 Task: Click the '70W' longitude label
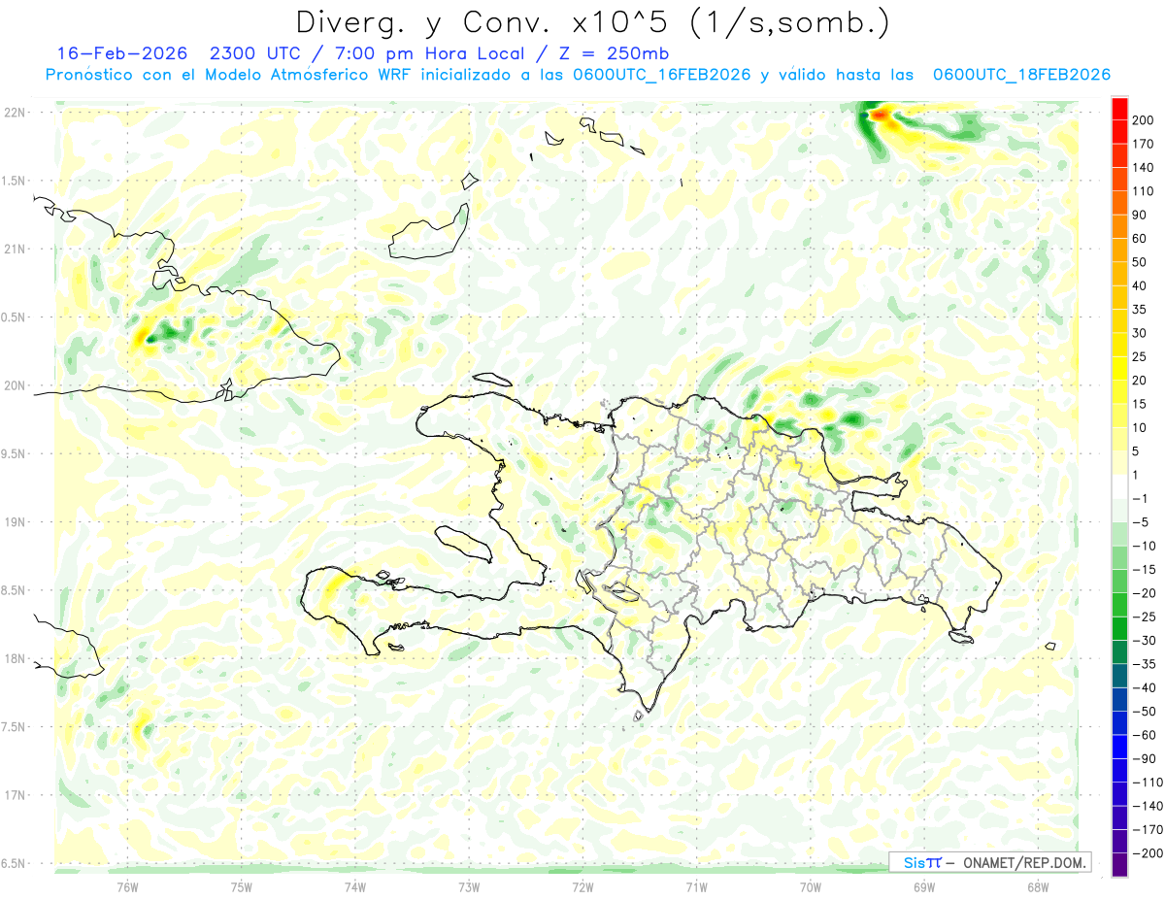coord(811,886)
